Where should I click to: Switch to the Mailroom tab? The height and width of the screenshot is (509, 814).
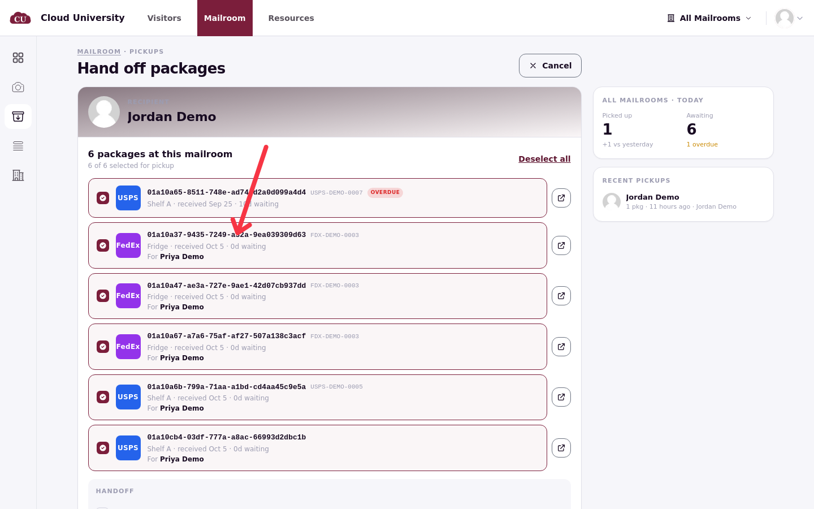pyautogui.click(x=225, y=18)
